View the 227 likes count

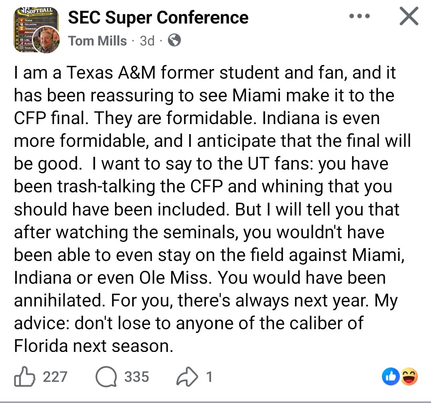tap(55, 377)
